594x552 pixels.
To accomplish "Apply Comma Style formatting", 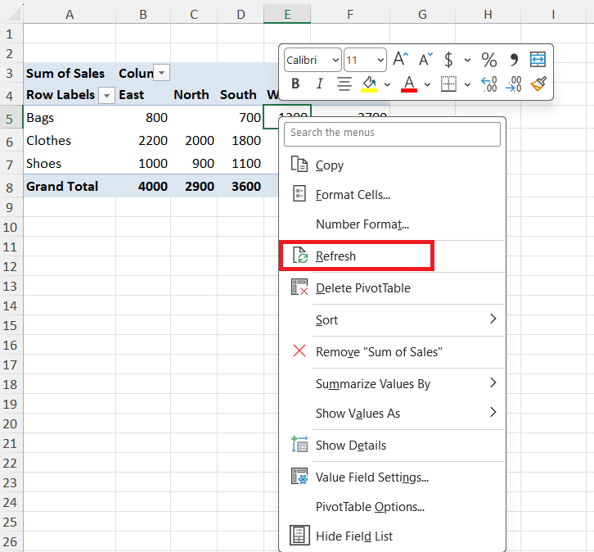I will [515, 60].
